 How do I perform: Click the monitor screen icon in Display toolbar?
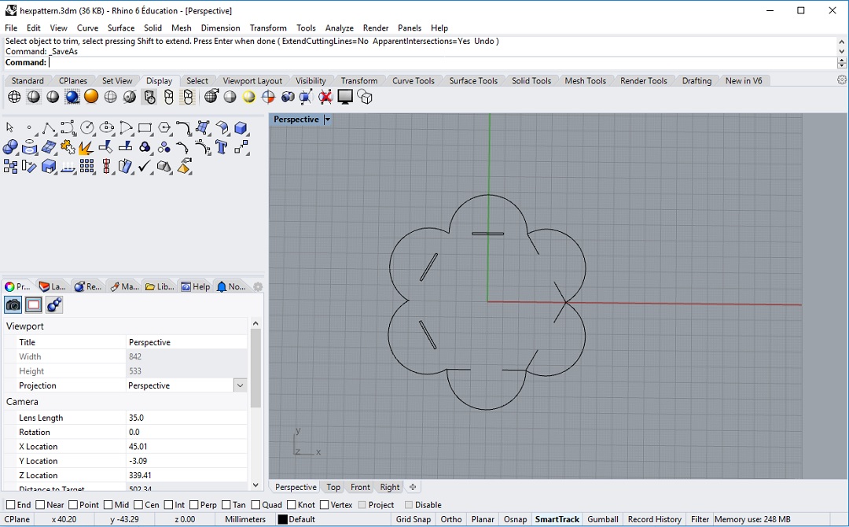tap(345, 97)
